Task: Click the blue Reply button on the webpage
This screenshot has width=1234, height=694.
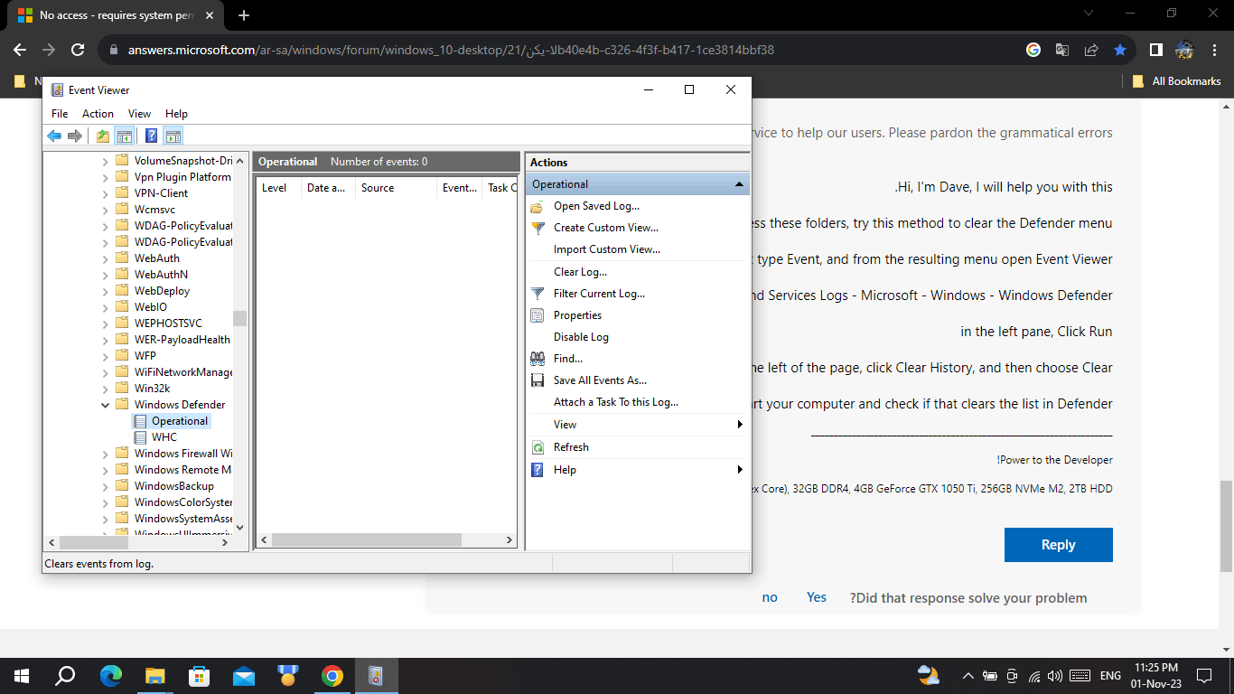Action: click(x=1058, y=545)
